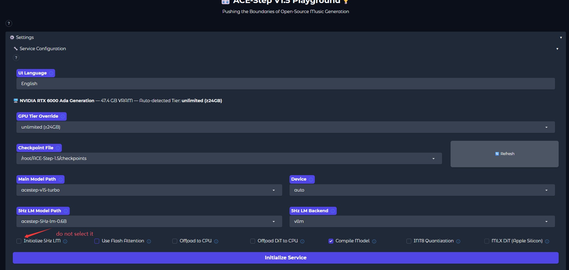
Task: Turn on INT8 Quantization
Action: coord(409,241)
